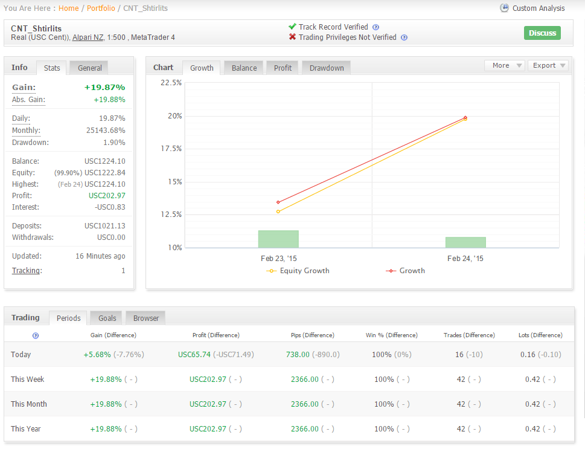This screenshot has width=585, height=449.
Task: Click the Gain (Difference) column header
Action: [x=113, y=335]
